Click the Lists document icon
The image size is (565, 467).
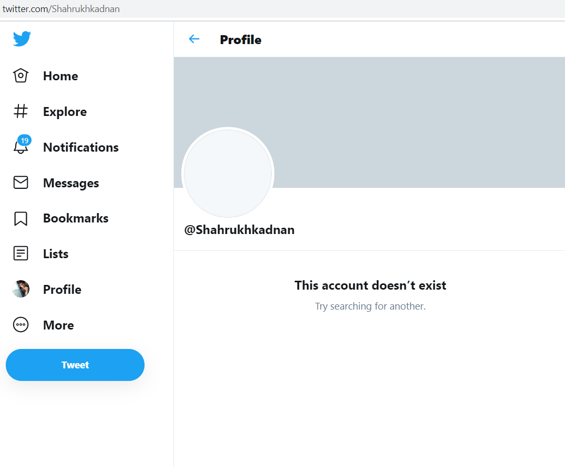(20, 254)
